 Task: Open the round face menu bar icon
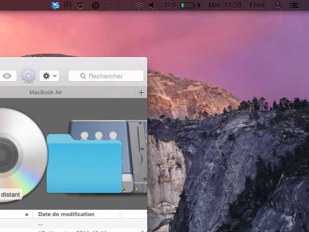click(x=81, y=5)
